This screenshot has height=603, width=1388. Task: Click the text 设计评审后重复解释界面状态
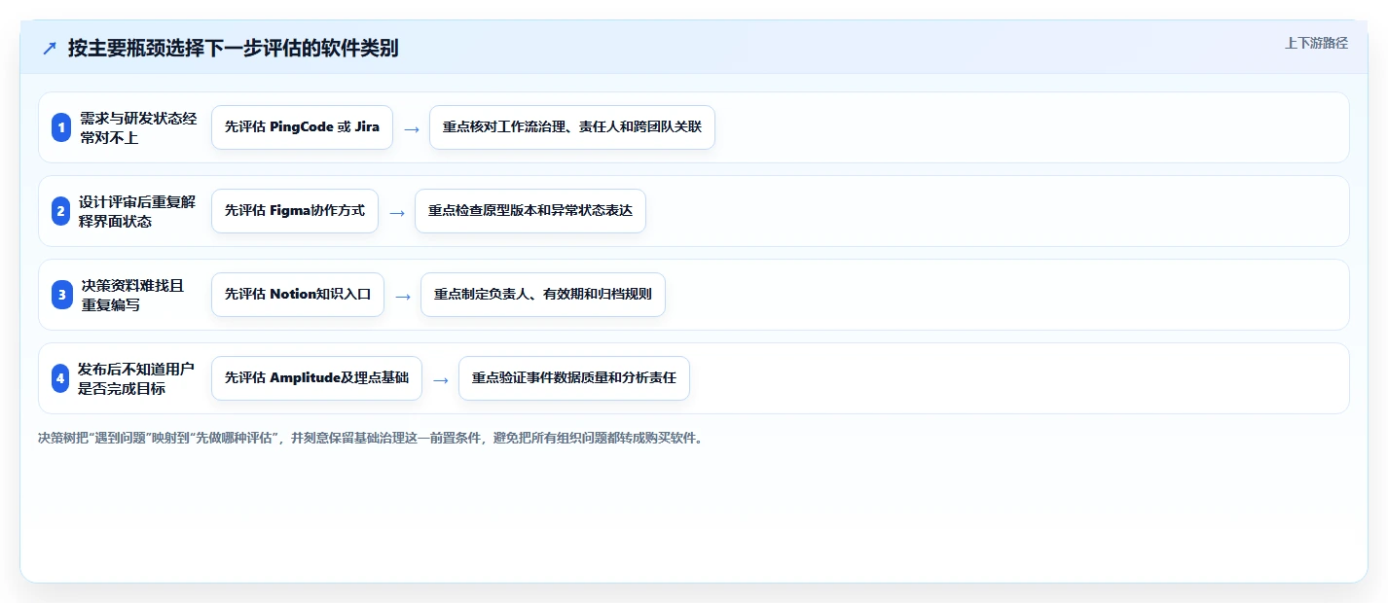coord(137,211)
